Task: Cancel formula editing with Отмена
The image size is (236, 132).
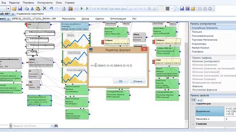Action: 138,81
